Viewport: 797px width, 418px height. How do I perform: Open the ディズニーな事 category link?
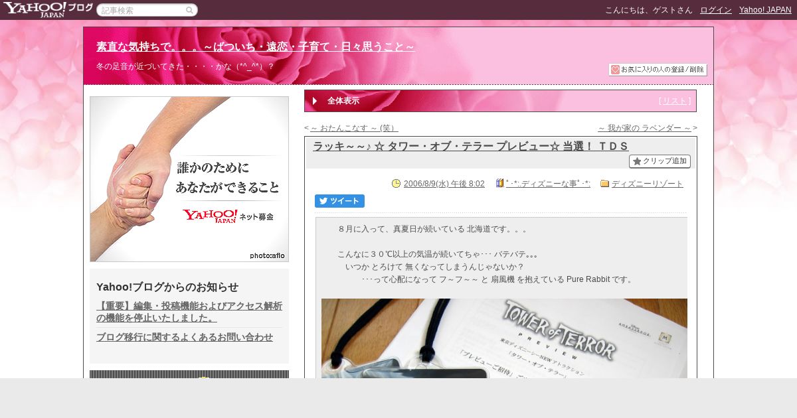pos(548,184)
